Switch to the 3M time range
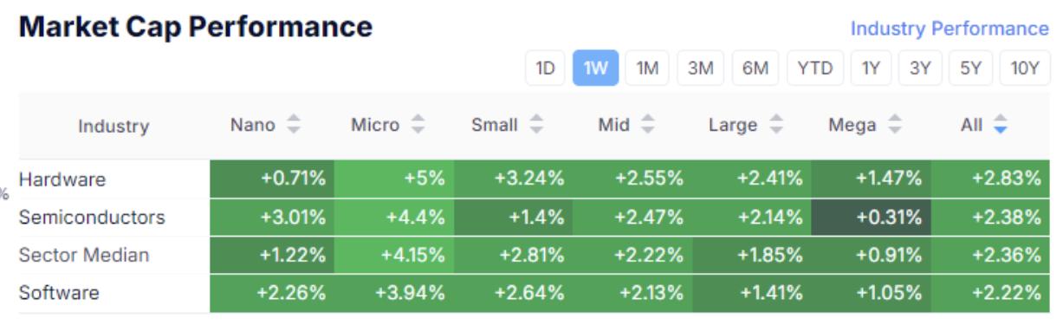 [701, 68]
